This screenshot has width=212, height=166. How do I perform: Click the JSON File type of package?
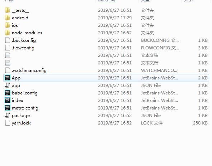[x=151, y=116]
